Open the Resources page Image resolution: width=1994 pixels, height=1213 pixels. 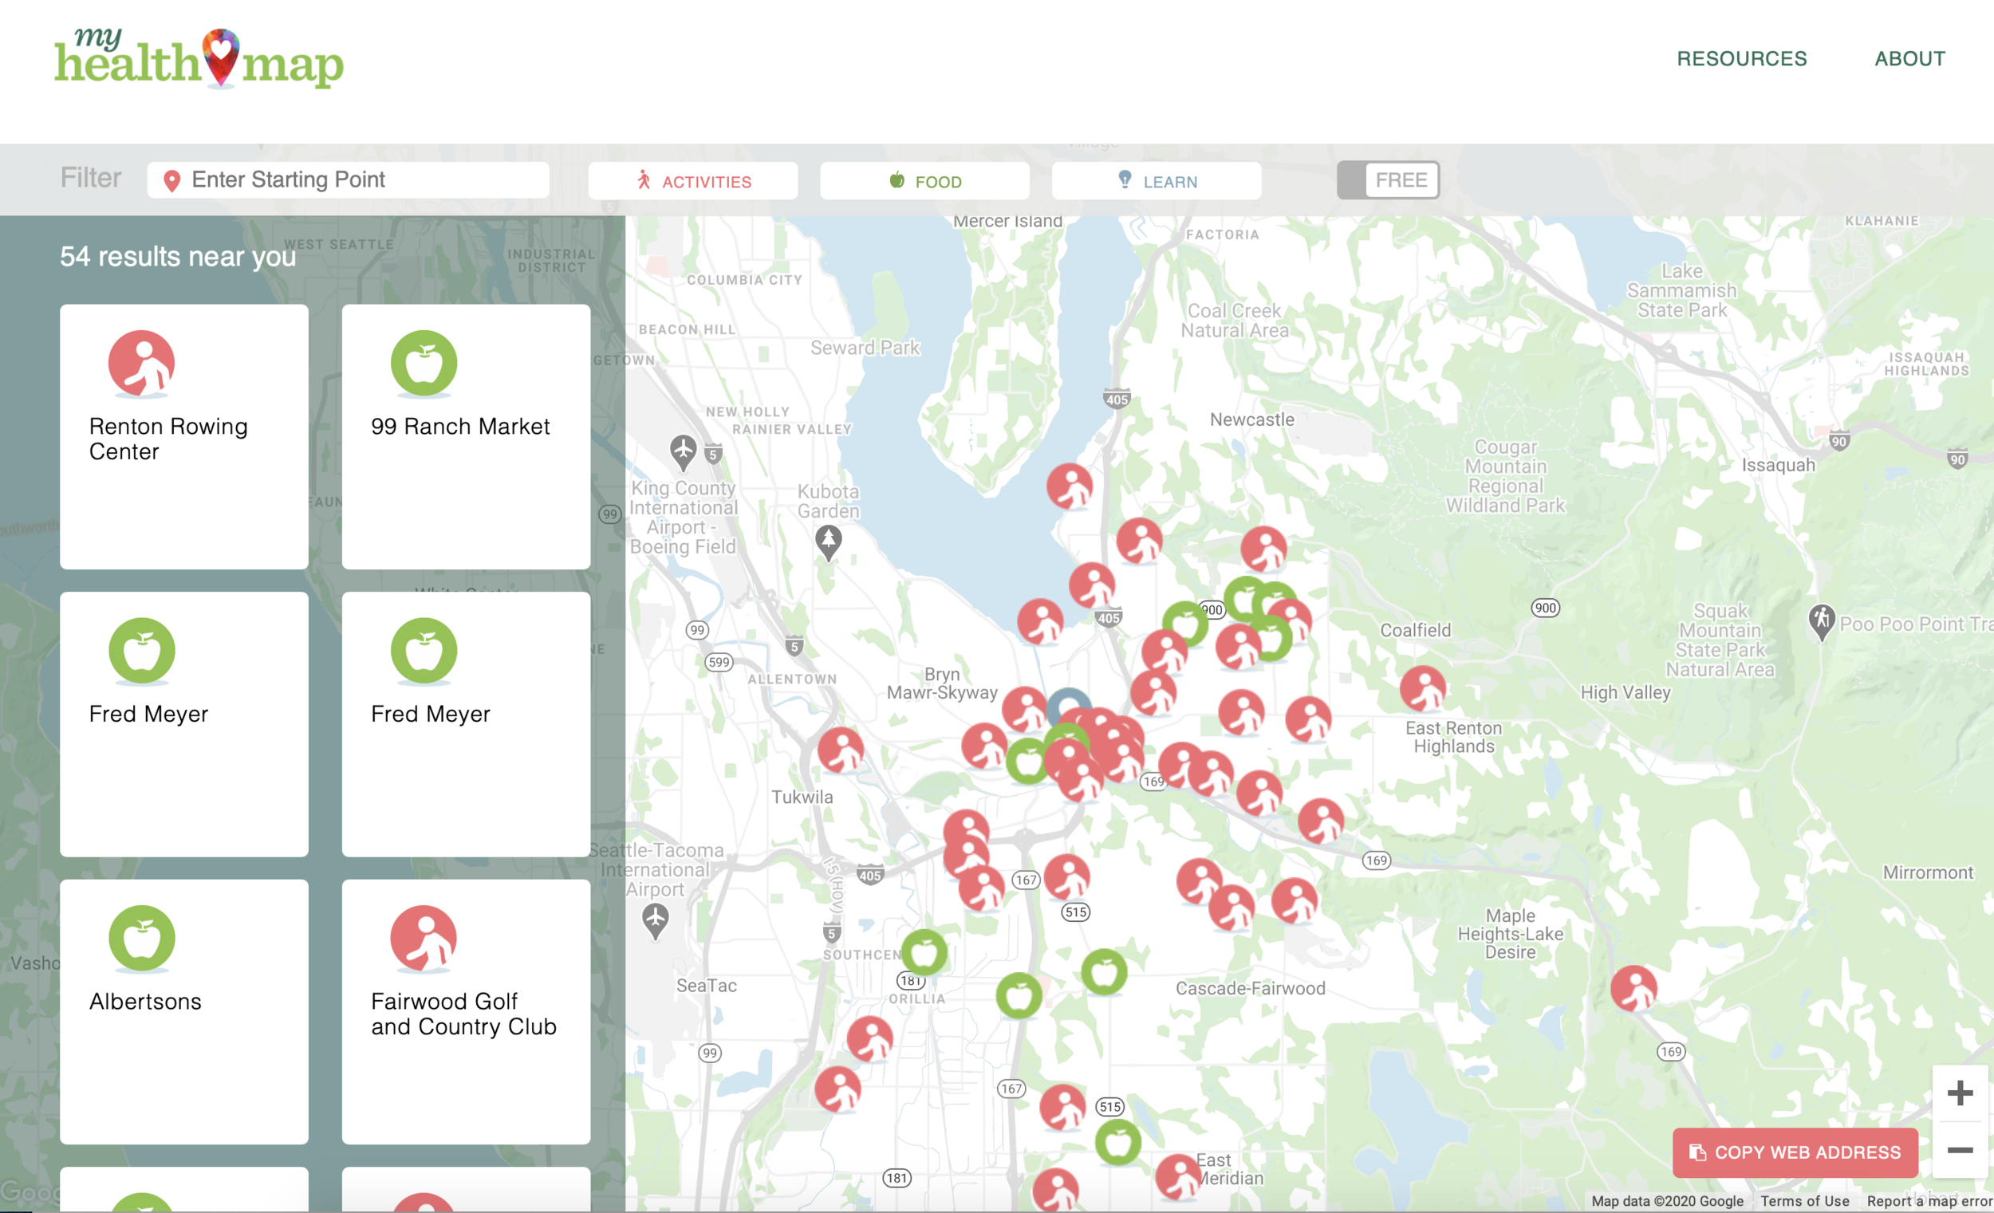click(x=1740, y=58)
